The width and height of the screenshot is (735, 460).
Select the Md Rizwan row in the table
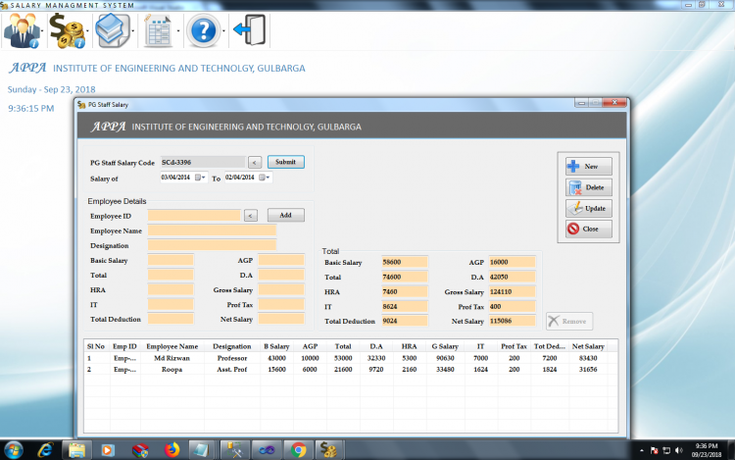(x=171, y=359)
